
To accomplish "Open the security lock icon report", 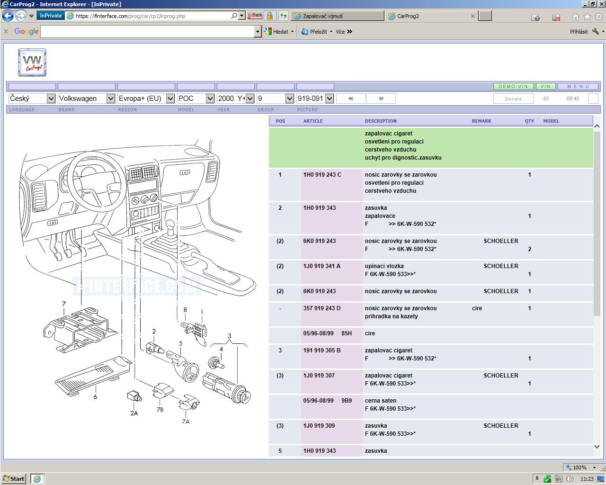I will [269, 16].
